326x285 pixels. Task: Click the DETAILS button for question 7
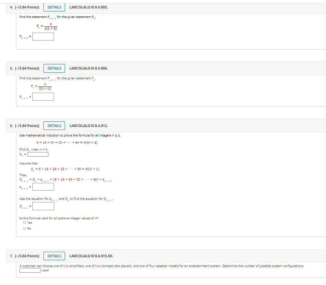(54, 256)
